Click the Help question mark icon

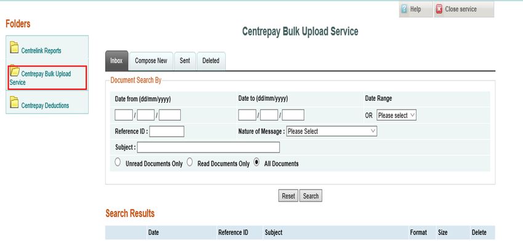pos(405,9)
